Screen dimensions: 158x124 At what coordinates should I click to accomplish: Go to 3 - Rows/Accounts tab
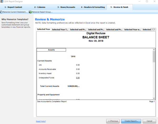point(66,7)
